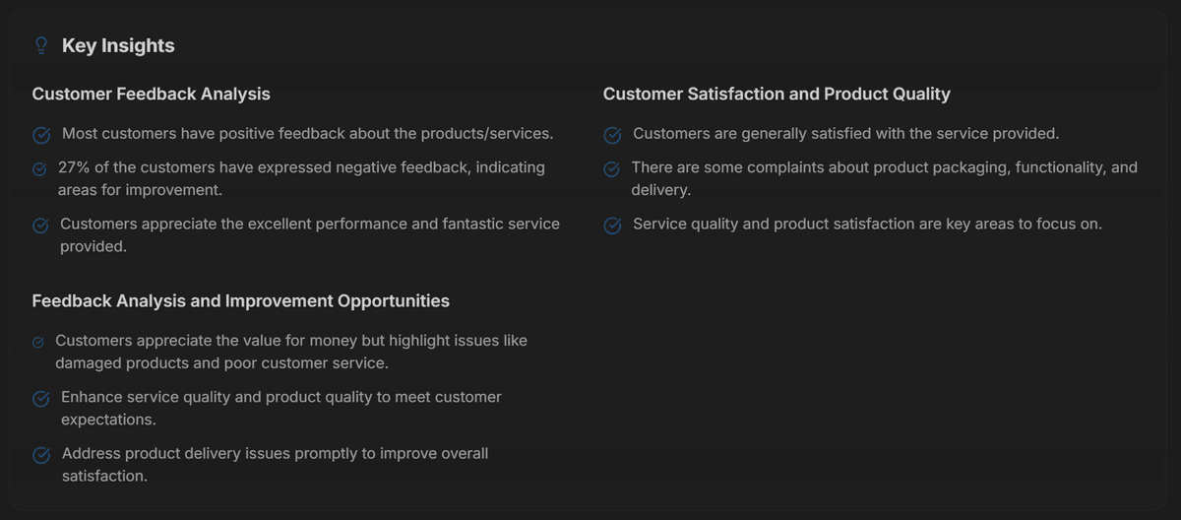Click check icon beside 'Most customers have positive feedback'
The width and height of the screenshot is (1181, 520).
click(x=41, y=134)
